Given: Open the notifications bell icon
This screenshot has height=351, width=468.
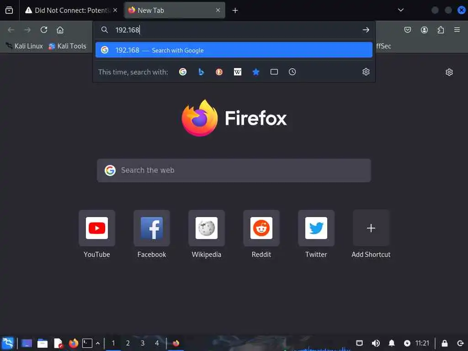Looking at the screenshot, I should pos(392,343).
